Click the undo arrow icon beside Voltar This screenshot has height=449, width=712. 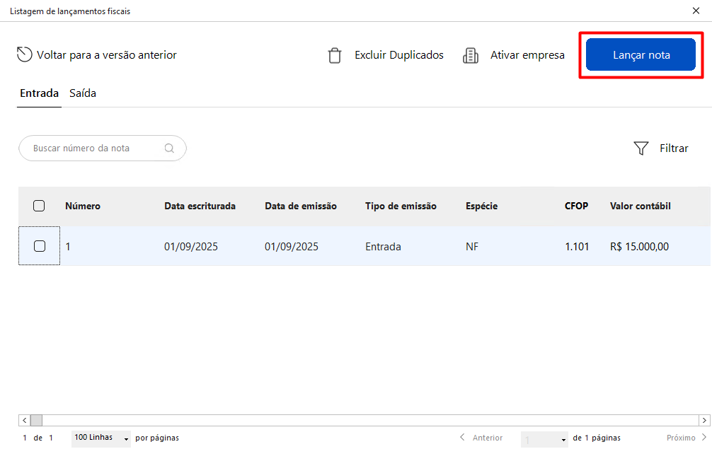coord(24,54)
